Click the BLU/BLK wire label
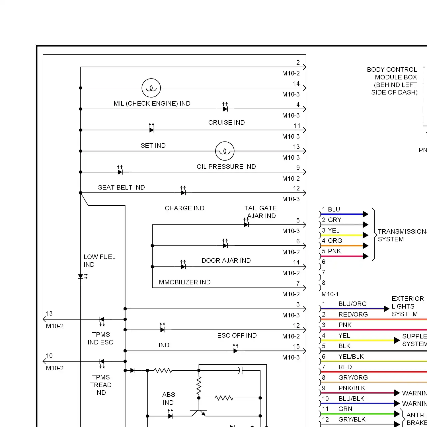The width and height of the screenshot is (427, 427). [352, 399]
